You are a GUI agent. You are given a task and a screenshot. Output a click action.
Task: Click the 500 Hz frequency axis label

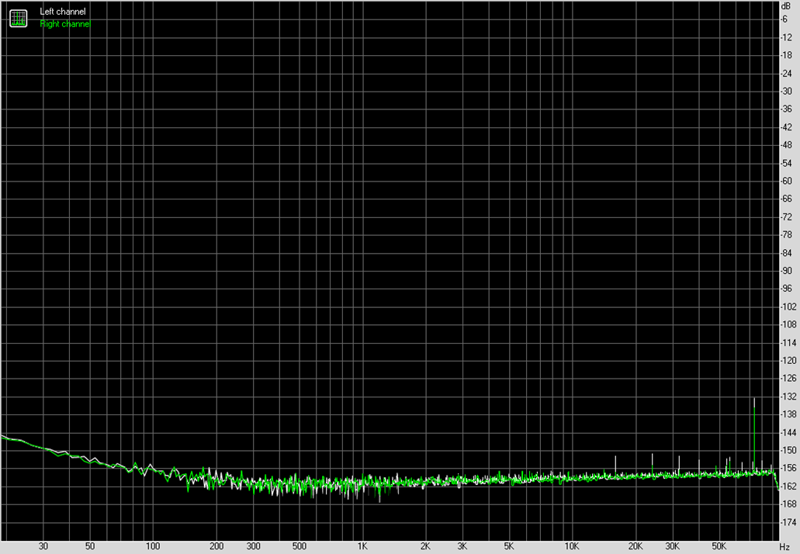(300, 546)
